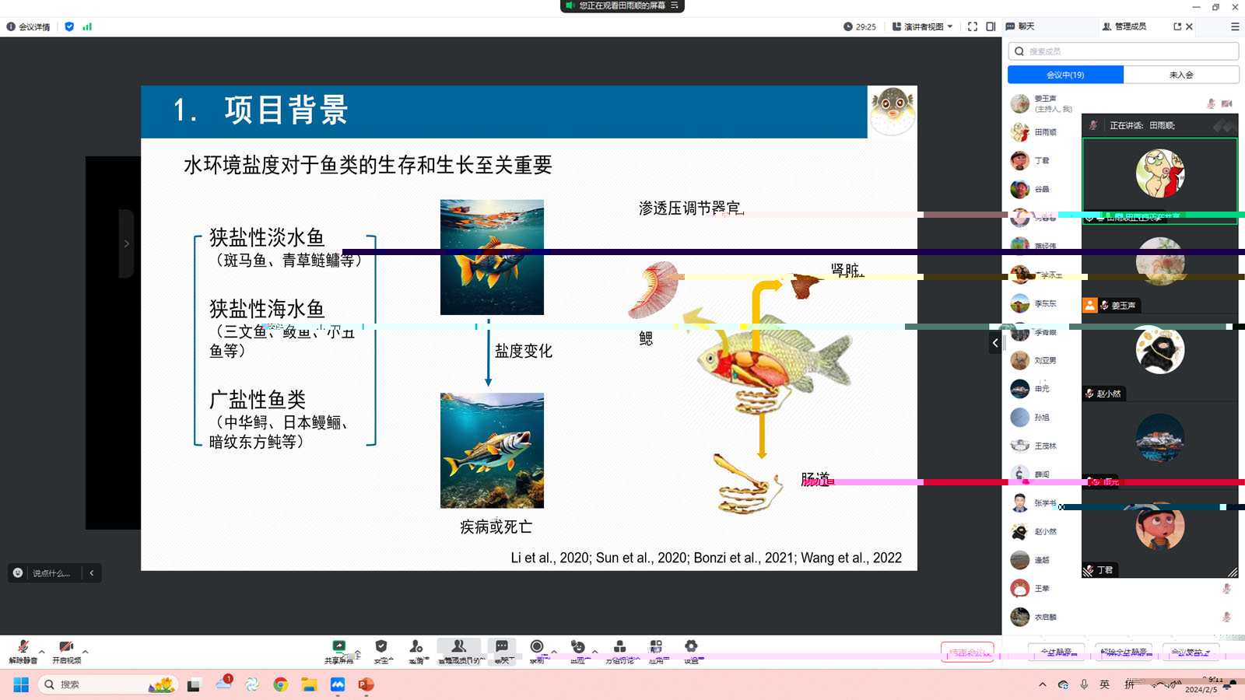Click the taskbar 搜索 box
Screen dimensions: 1245x700
[x=107, y=684]
